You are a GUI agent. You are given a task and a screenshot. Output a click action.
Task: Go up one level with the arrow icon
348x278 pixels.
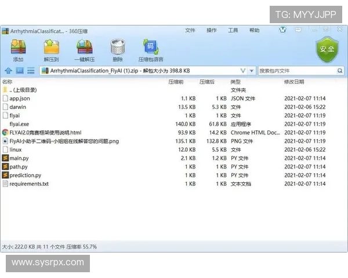(x=8, y=71)
